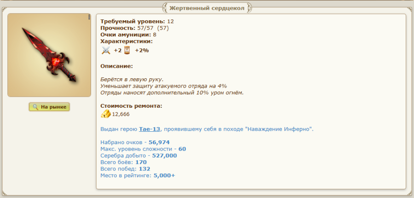
Task: Click the +2% initiative bonus value
Action: point(142,50)
